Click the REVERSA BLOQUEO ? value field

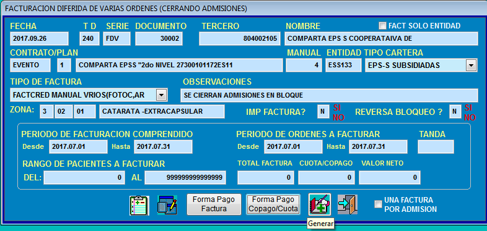pyautogui.click(x=455, y=111)
